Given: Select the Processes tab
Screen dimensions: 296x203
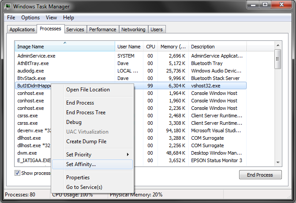Looking at the screenshot, I should [x=50, y=29].
